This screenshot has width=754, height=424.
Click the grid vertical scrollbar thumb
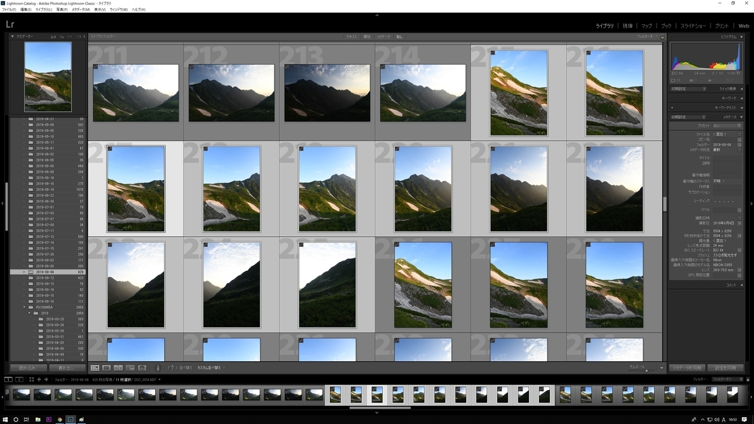pyautogui.click(x=664, y=204)
